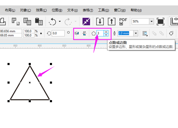Screen dimensions: 178x128
Task: Expand the redo history dropdown arrow
Action: click(x=76, y=21)
